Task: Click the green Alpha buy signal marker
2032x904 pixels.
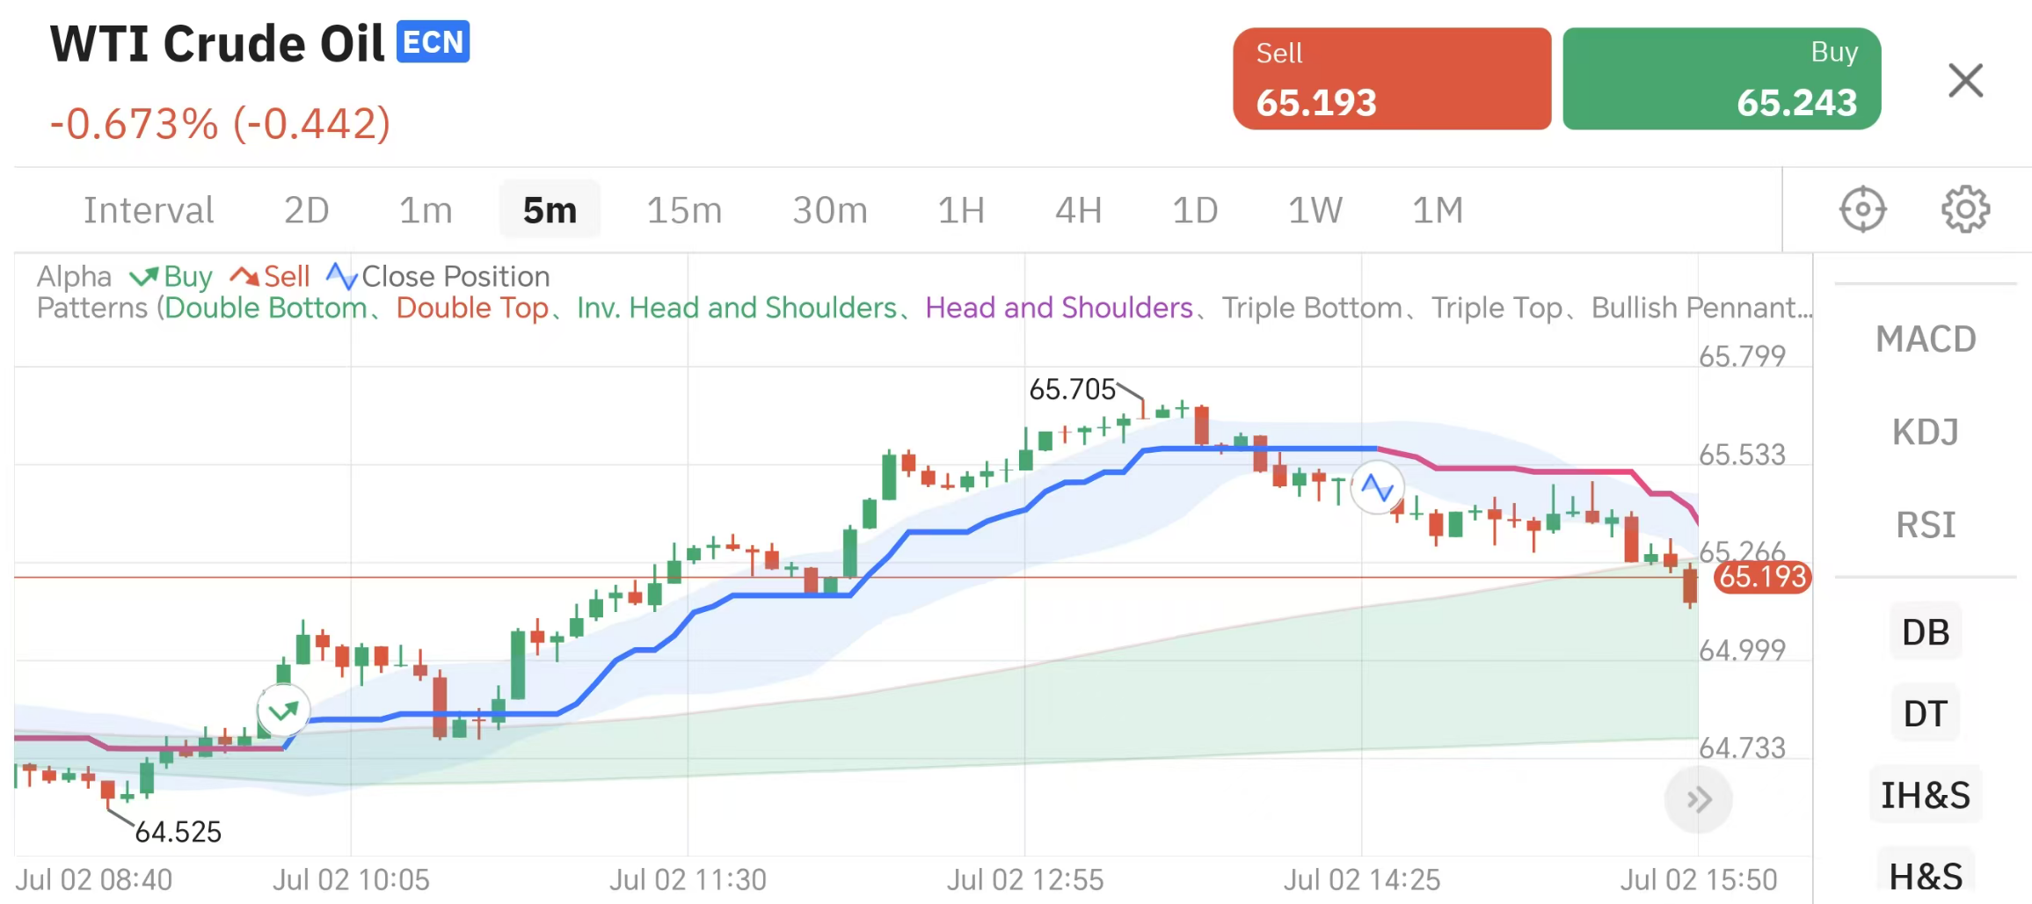Action: point(283,711)
